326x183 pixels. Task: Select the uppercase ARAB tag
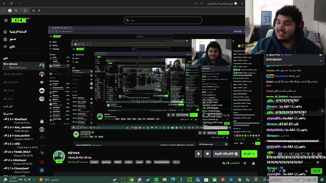click(x=118, y=162)
